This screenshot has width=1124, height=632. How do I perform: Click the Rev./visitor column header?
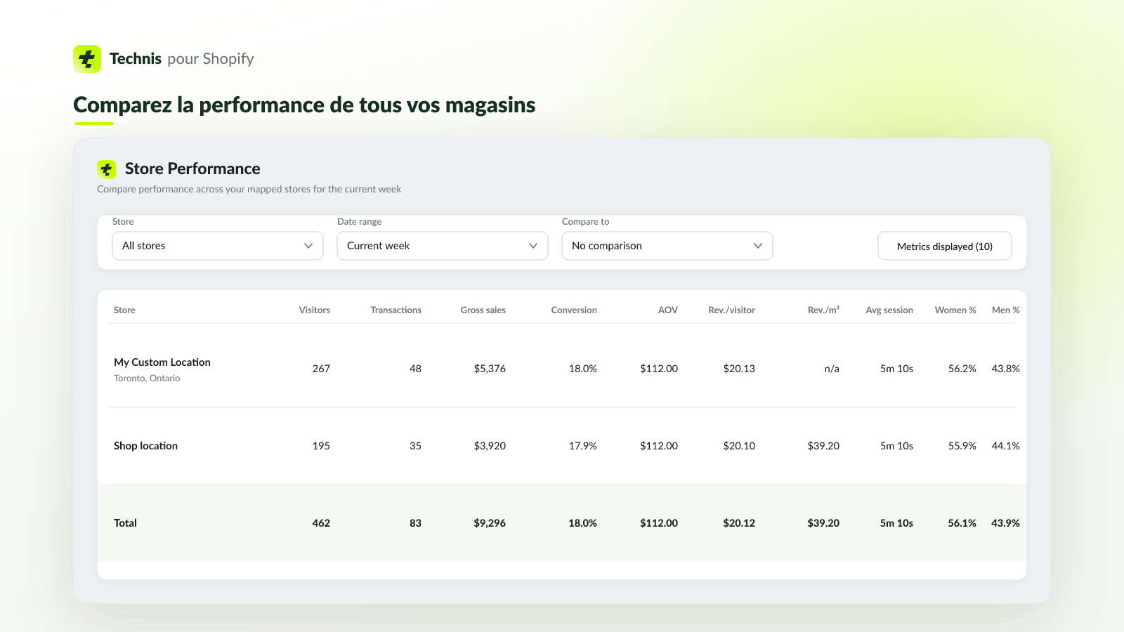tap(731, 310)
